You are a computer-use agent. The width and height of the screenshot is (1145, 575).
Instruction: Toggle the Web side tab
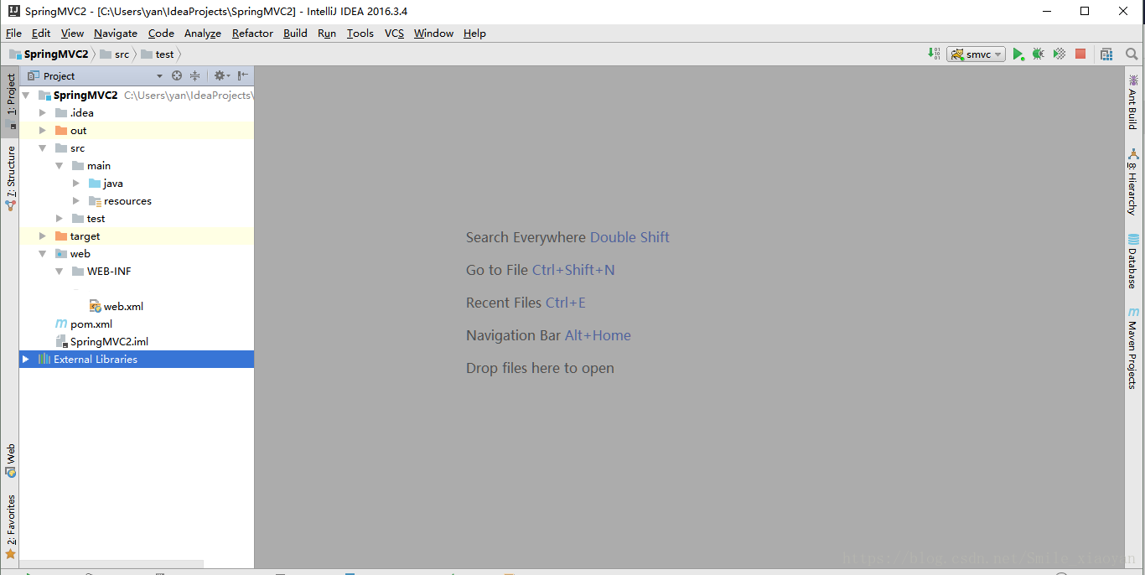(10, 461)
